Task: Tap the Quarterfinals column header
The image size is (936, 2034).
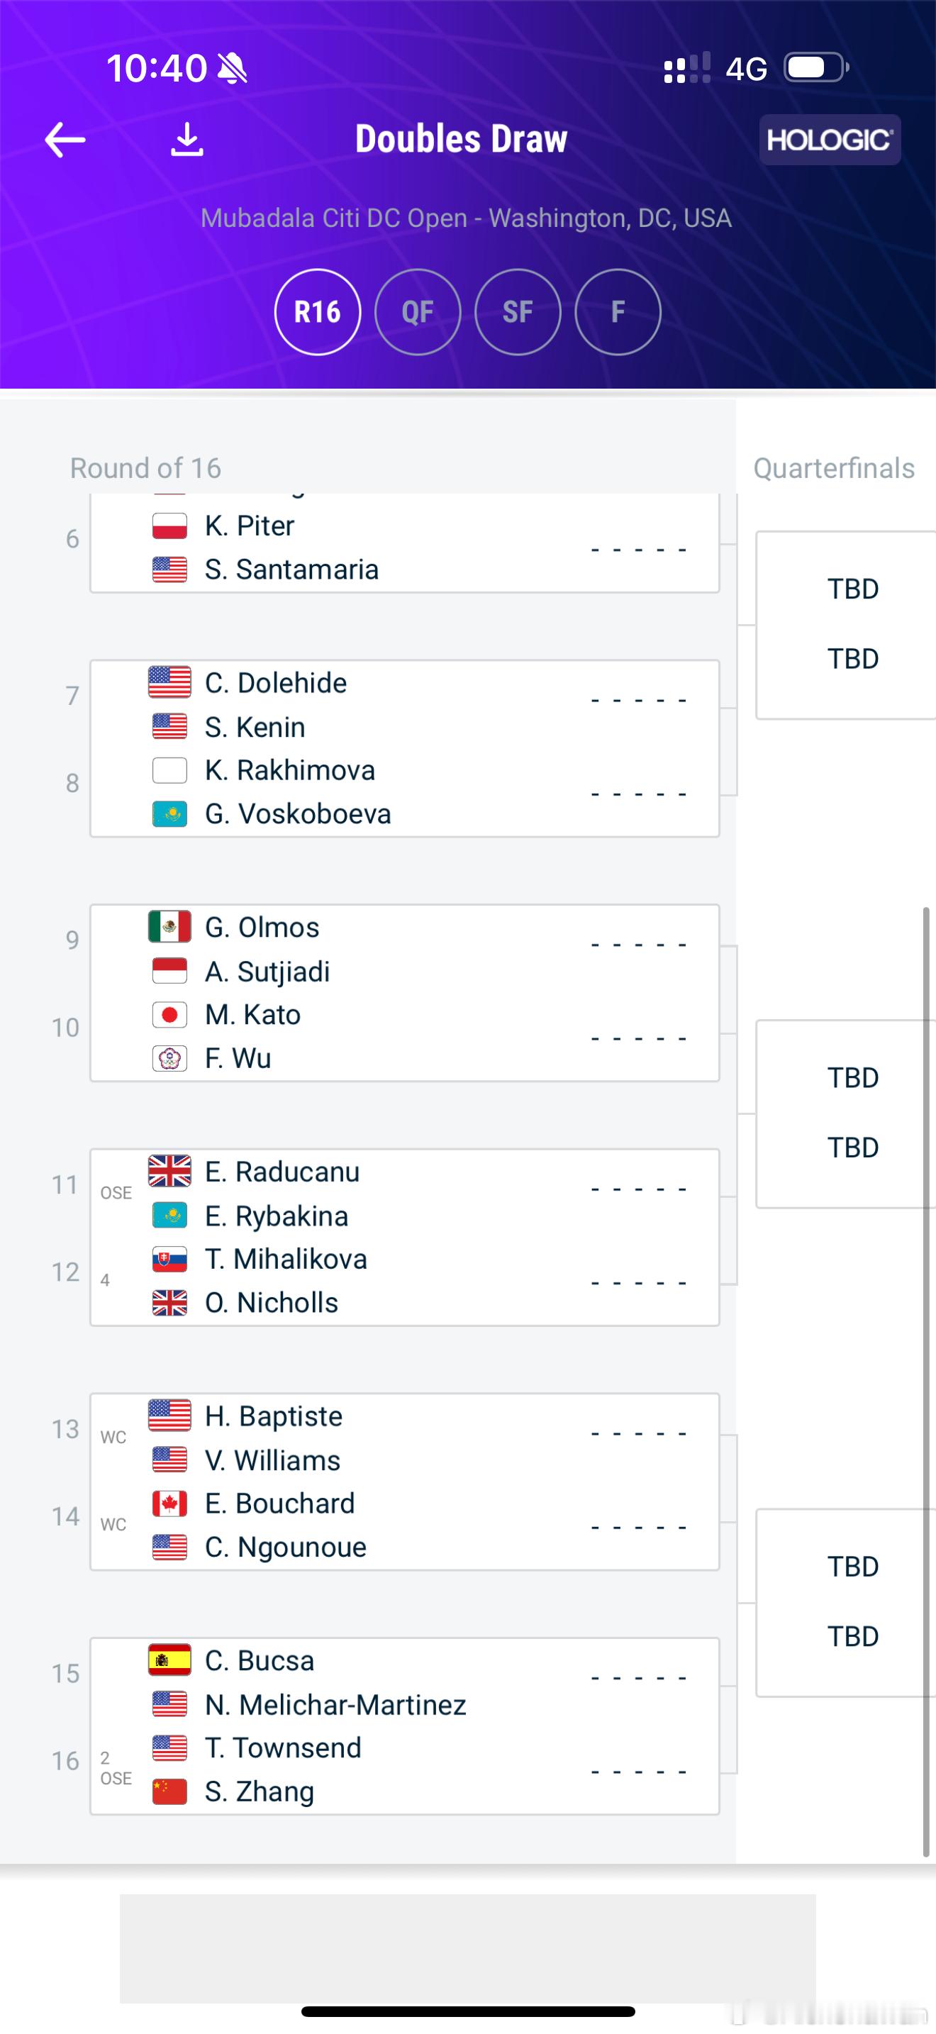Action: coord(834,468)
